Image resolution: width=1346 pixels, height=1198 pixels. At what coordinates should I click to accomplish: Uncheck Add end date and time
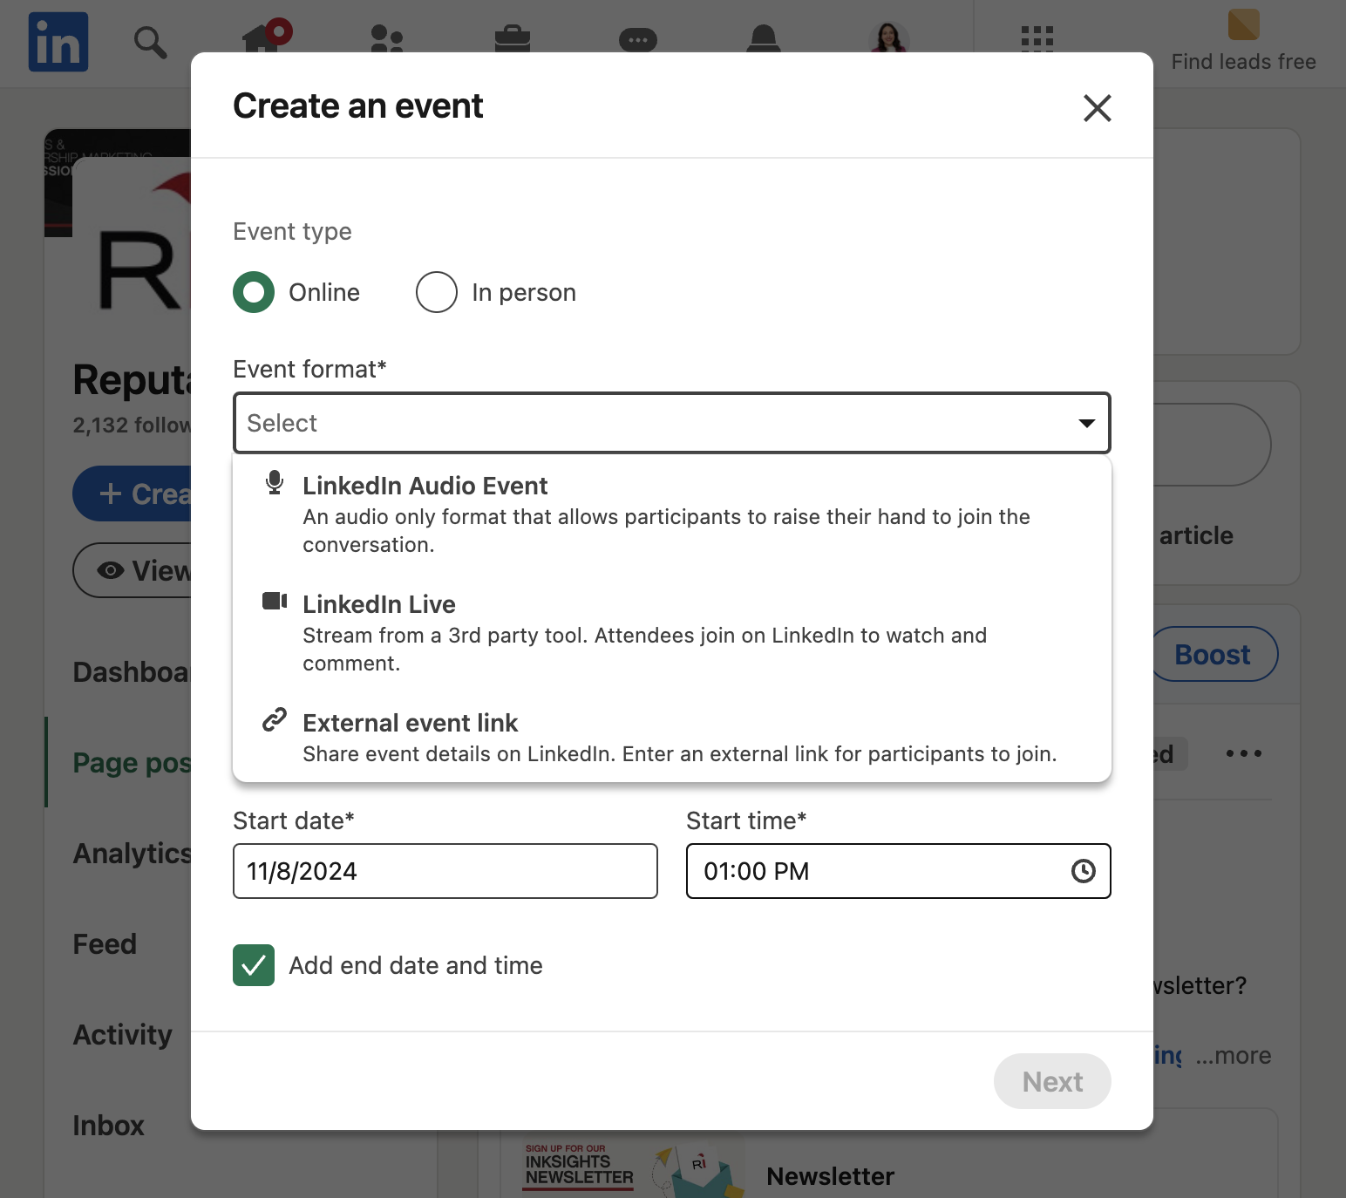tap(254, 965)
